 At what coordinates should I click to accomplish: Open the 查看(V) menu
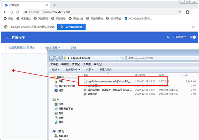pos(76,64)
